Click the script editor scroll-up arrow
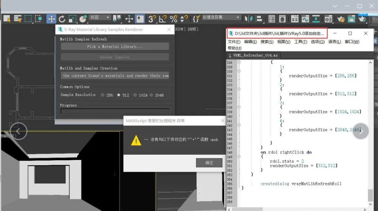378x211 pixels. [x=370, y=63]
